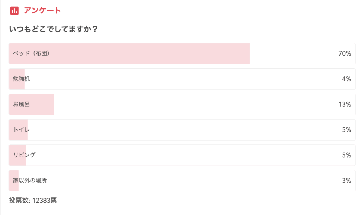Select the 勉強机 poll option
Image resolution: width=361 pixels, height=215 pixels.
[22, 79]
